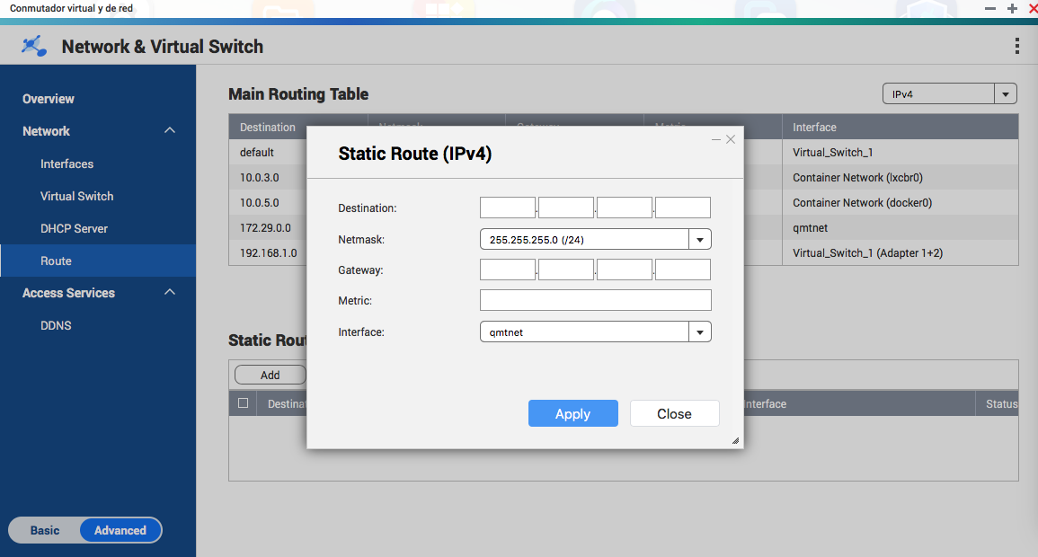Open the DHCP Server page
The image size is (1038, 557).
74,228
